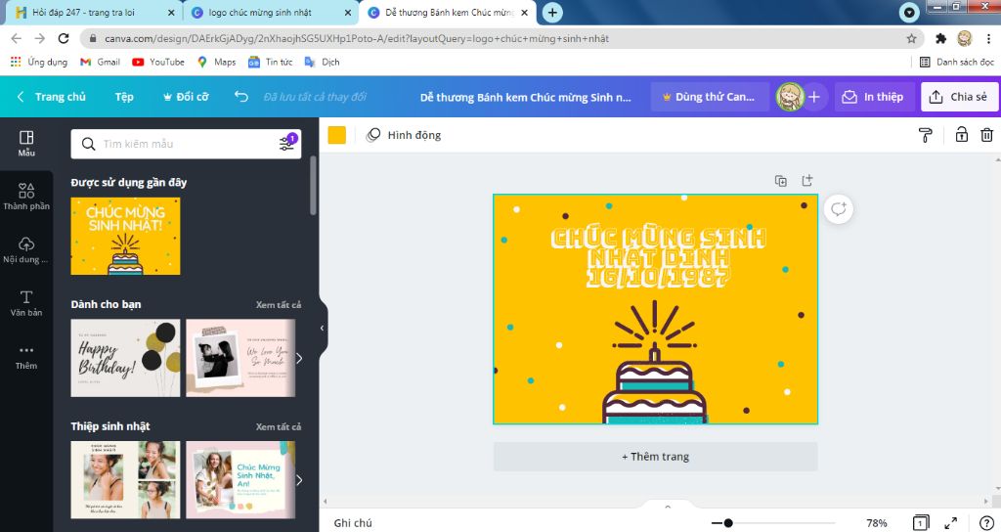Delete the selected element with trash icon
1001x532 pixels.
click(x=986, y=135)
